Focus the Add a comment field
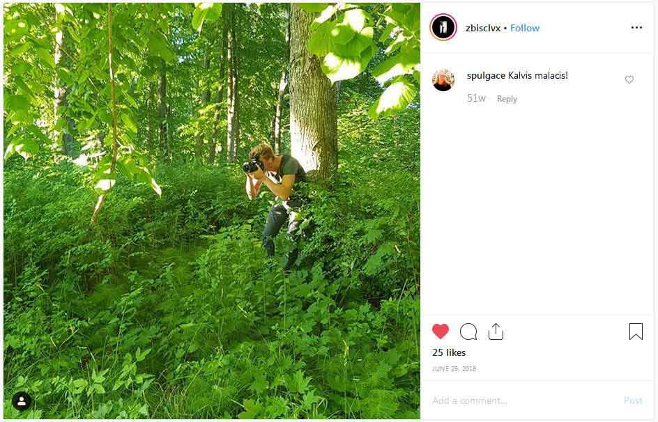 (x=525, y=400)
